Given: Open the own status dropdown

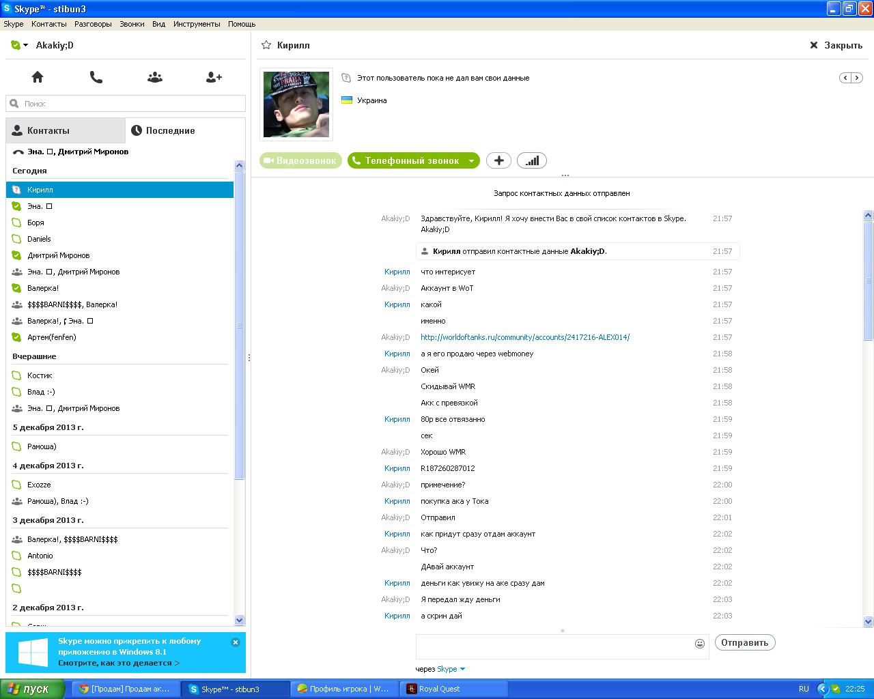Looking at the screenshot, I should 20,45.
